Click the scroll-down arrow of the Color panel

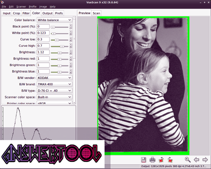coord(74,103)
